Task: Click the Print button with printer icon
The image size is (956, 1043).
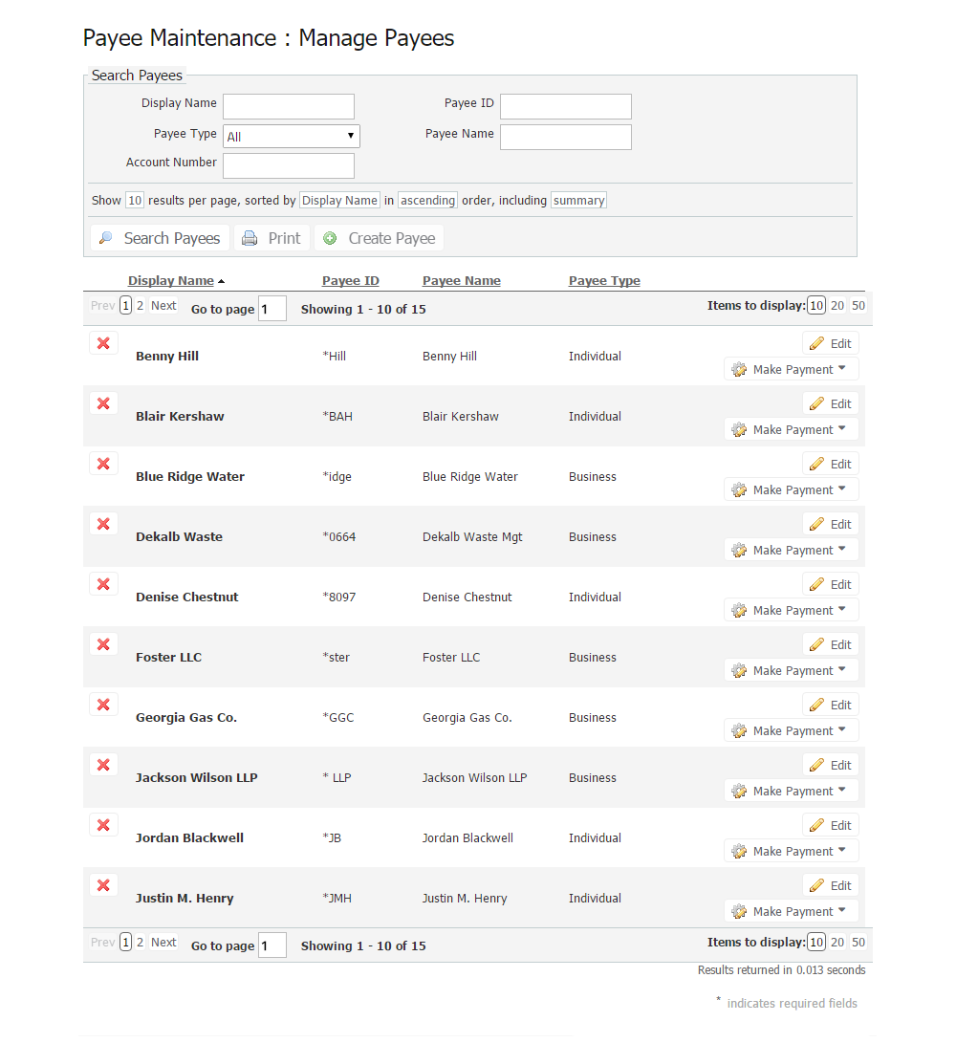Action: pos(272,238)
